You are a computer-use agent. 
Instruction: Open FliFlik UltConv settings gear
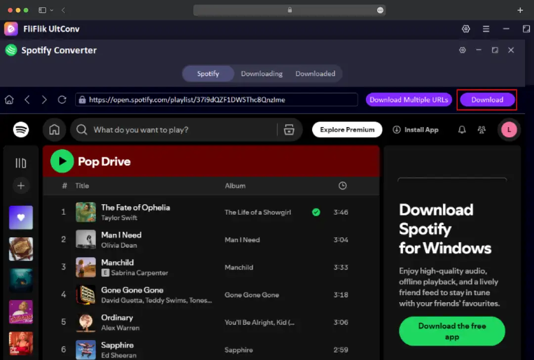(466, 29)
